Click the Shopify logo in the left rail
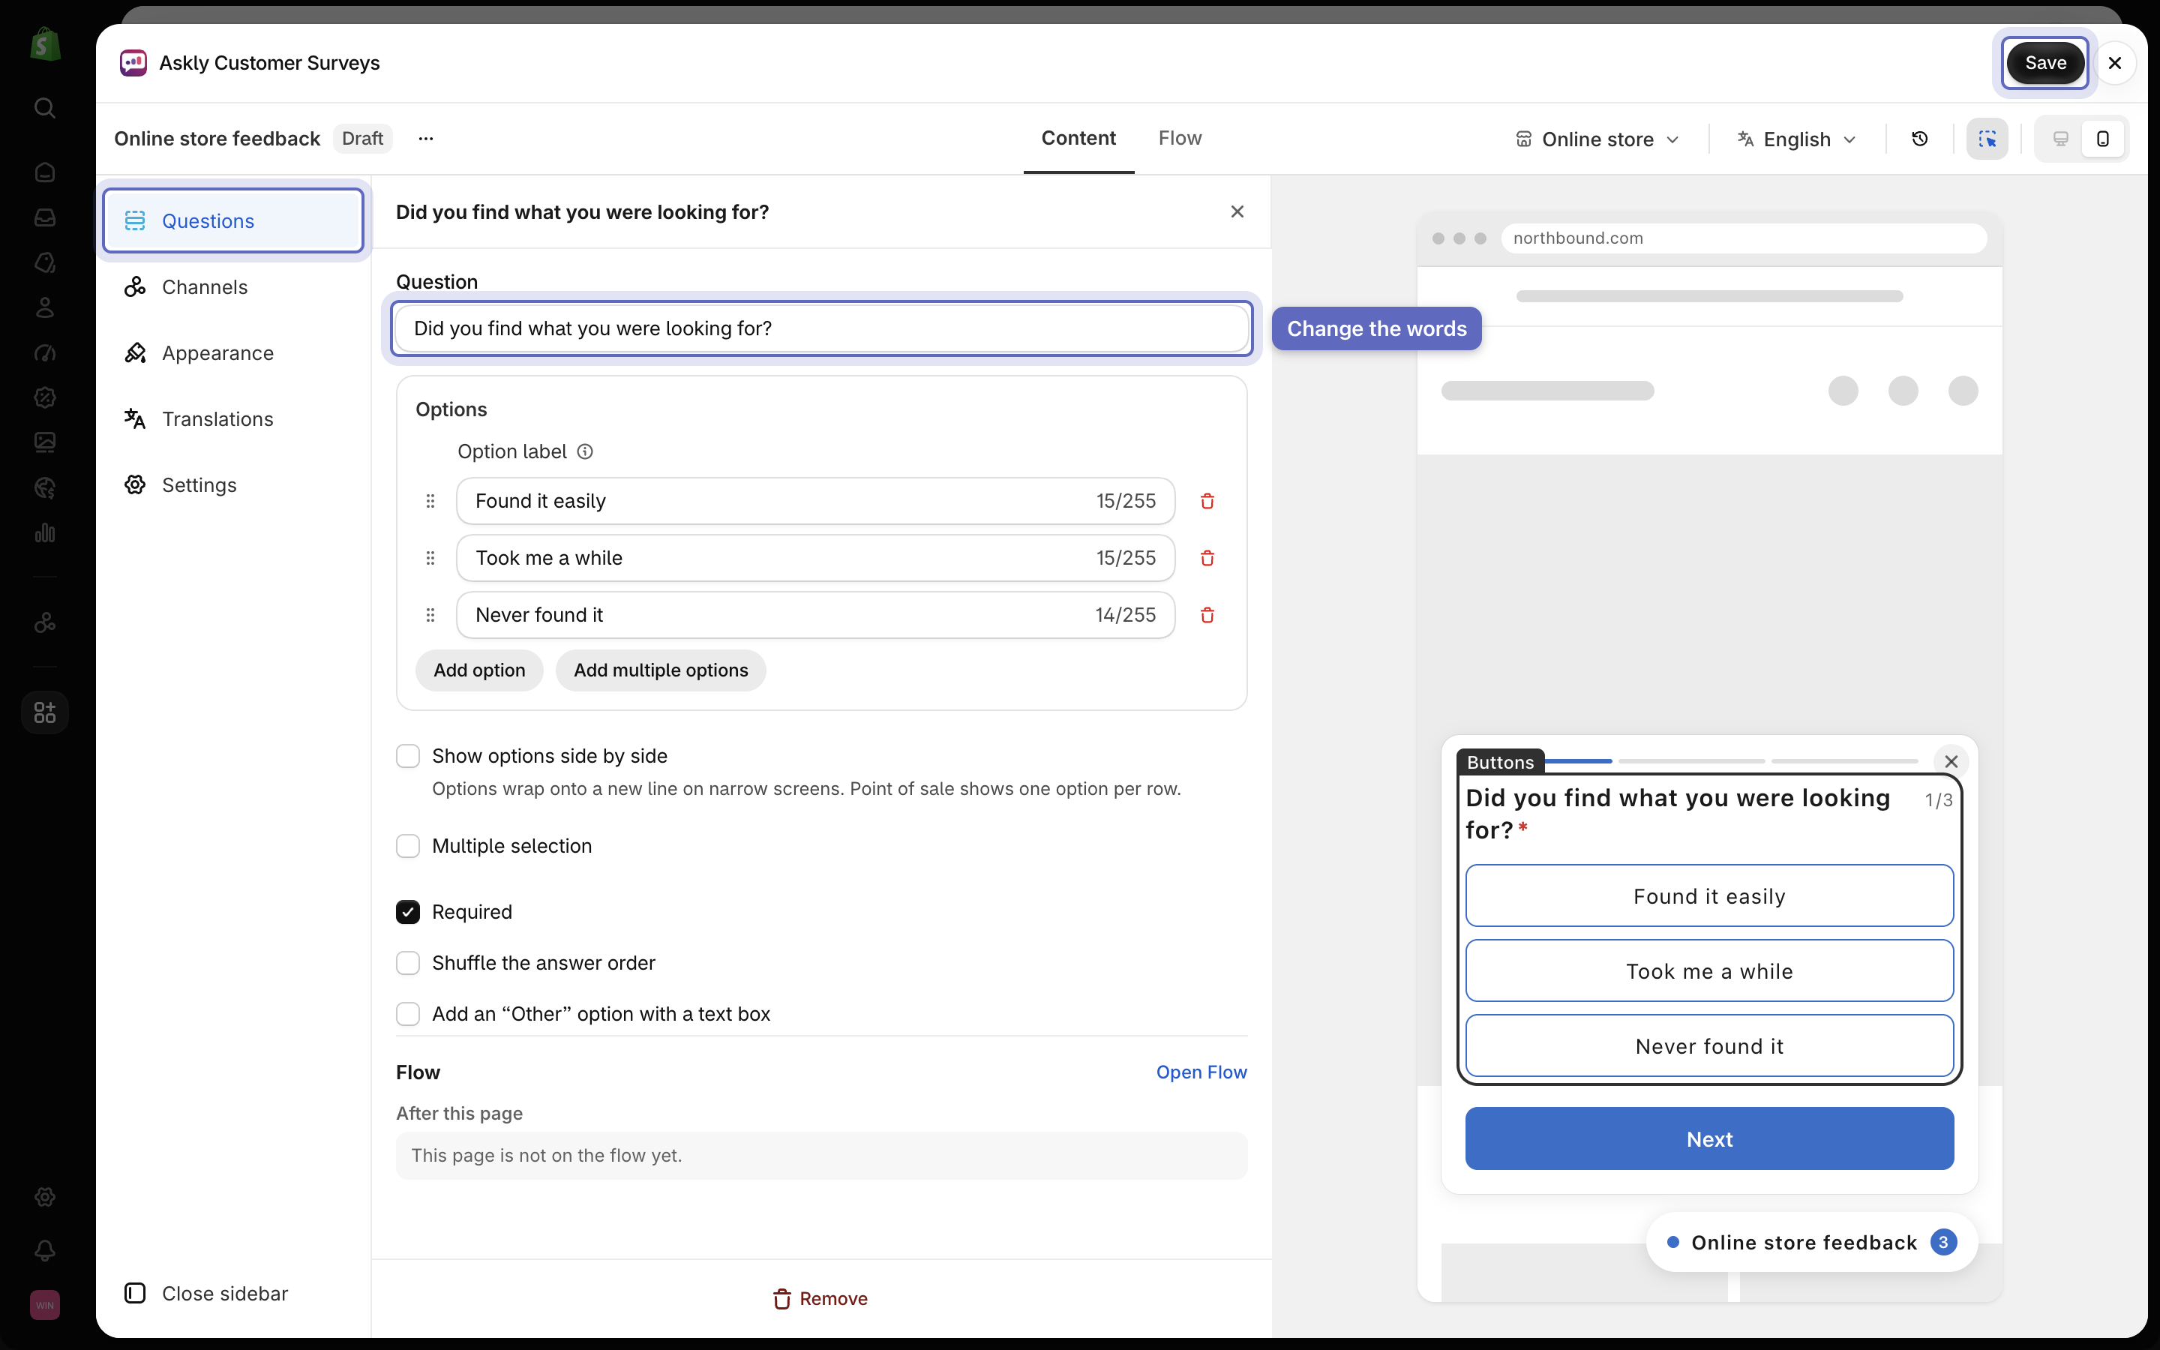The image size is (2160, 1350). click(45, 43)
